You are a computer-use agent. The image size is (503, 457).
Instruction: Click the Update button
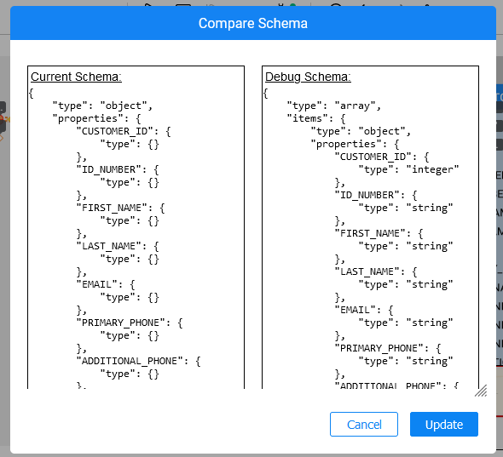pos(443,425)
